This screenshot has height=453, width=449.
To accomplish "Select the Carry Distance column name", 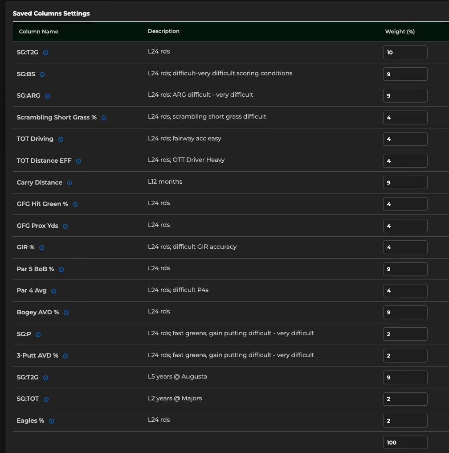I will click(40, 182).
